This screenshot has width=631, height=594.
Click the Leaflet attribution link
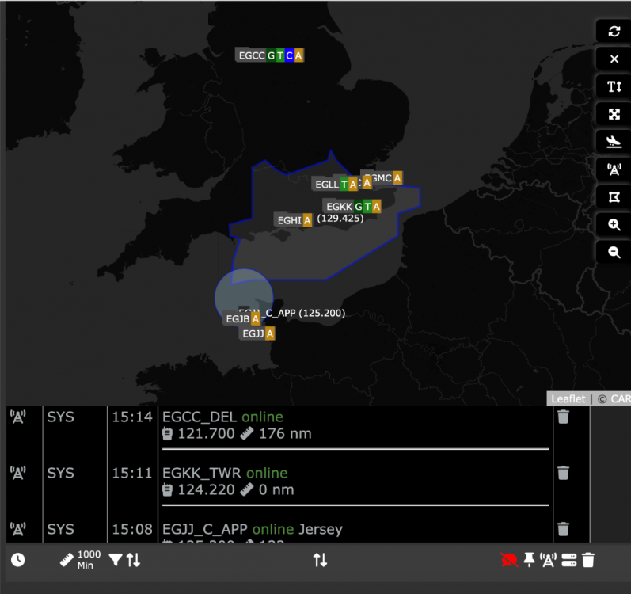pos(568,399)
